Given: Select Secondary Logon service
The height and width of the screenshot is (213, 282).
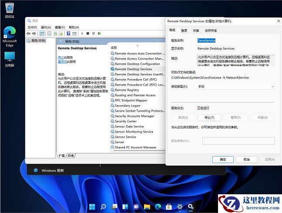Looking at the screenshot, I should pos(138,106).
